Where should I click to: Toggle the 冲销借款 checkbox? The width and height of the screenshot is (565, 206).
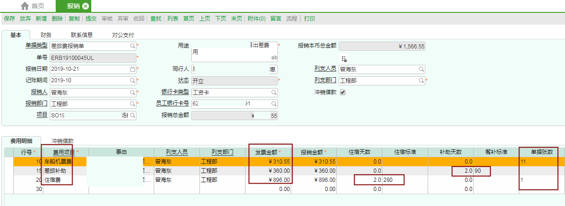pos(343,92)
